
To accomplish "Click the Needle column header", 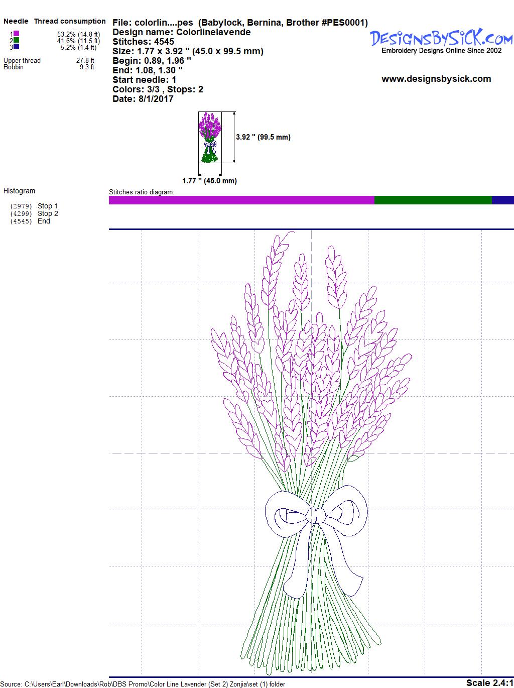I will 16,21.
